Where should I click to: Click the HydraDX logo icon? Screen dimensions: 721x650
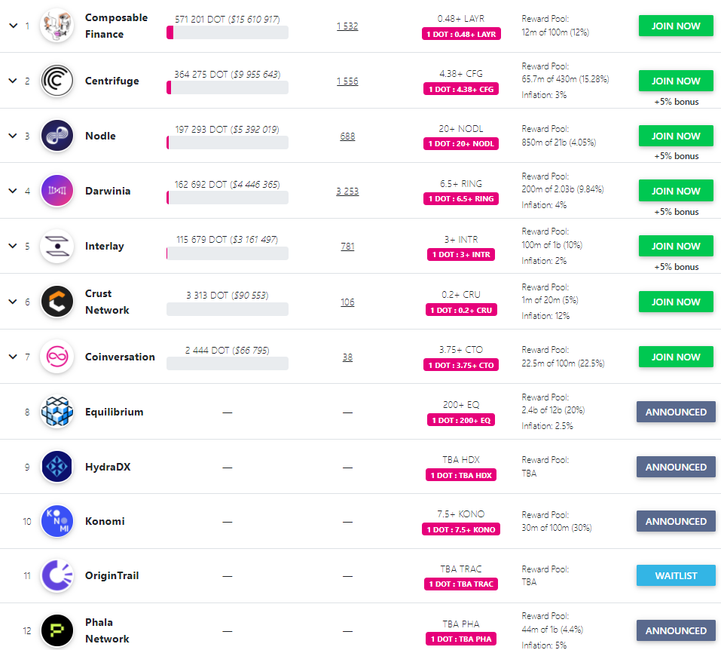click(57, 467)
